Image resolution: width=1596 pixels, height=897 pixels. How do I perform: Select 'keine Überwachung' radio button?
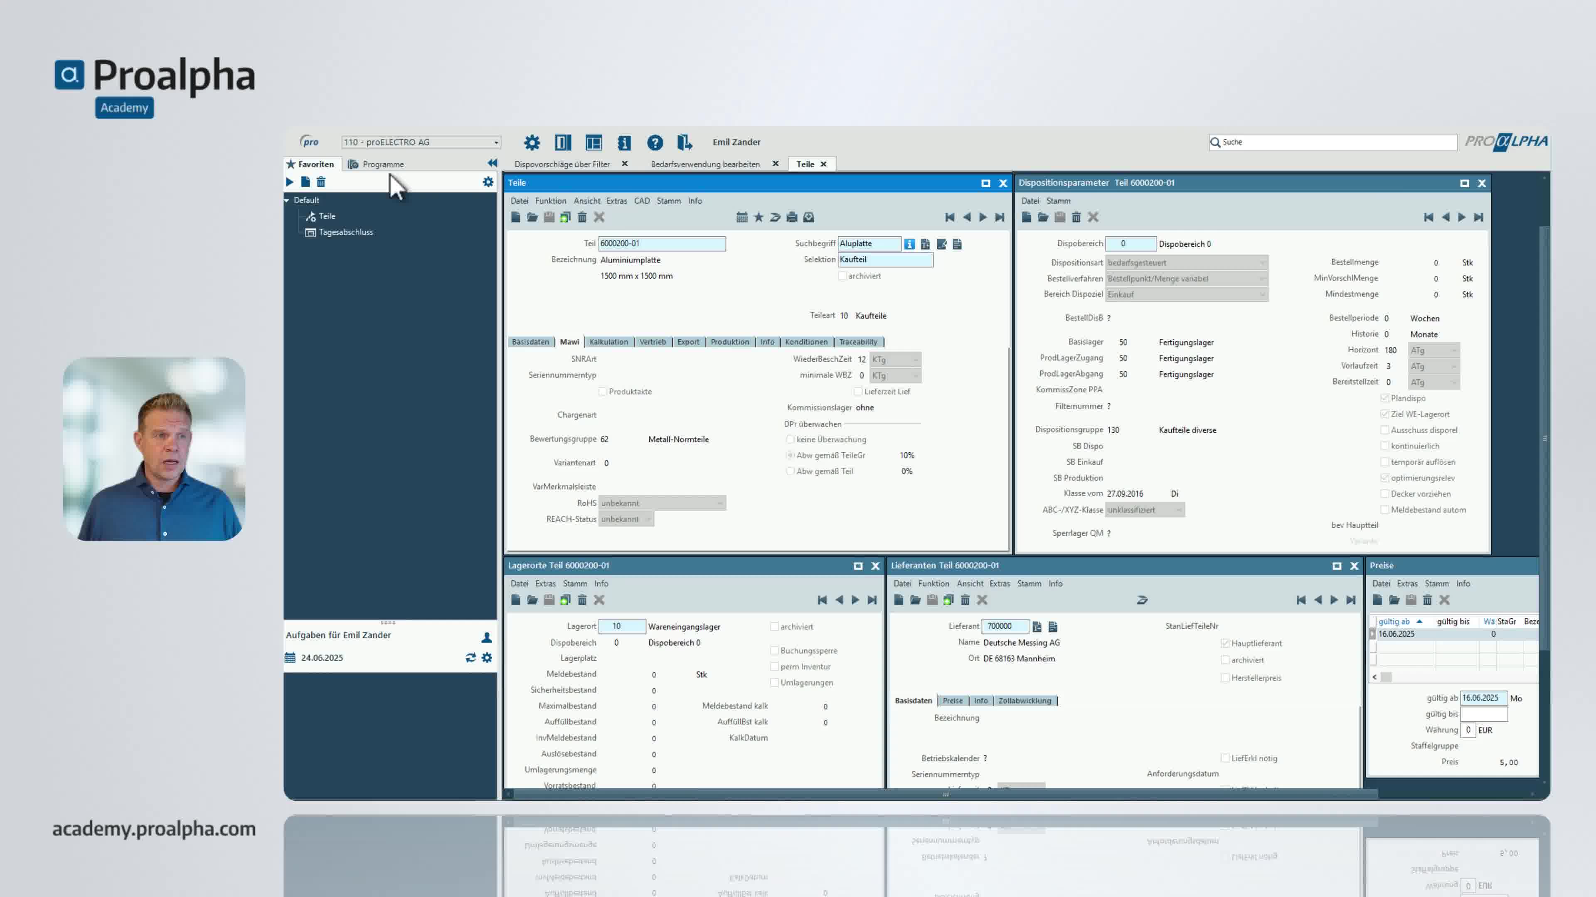coord(790,439)
